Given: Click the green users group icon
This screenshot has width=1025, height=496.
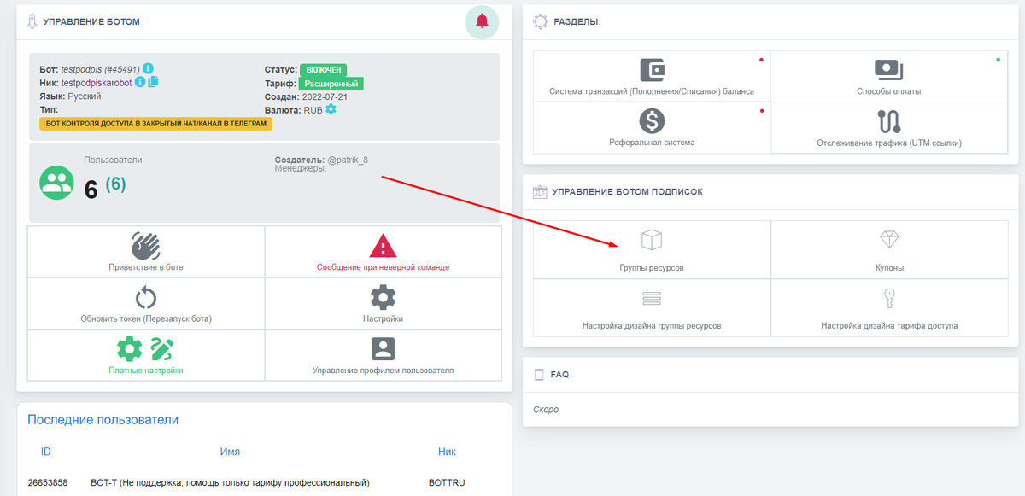Looking at the screenshot, I should [57, 182].
